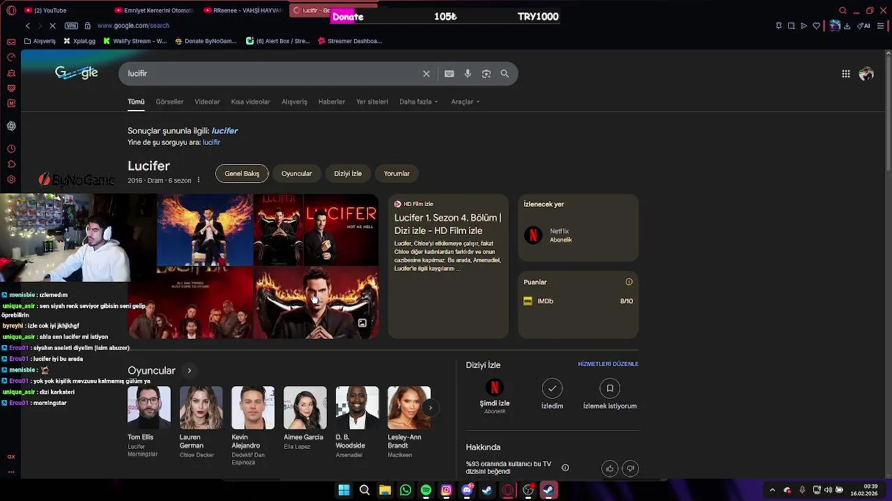Expand the Araçlar tools dropdown
Screen dimensions: 892x501
click(465, 102)
